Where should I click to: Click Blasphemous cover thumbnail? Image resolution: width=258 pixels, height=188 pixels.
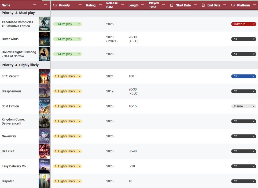click(44, 91)
